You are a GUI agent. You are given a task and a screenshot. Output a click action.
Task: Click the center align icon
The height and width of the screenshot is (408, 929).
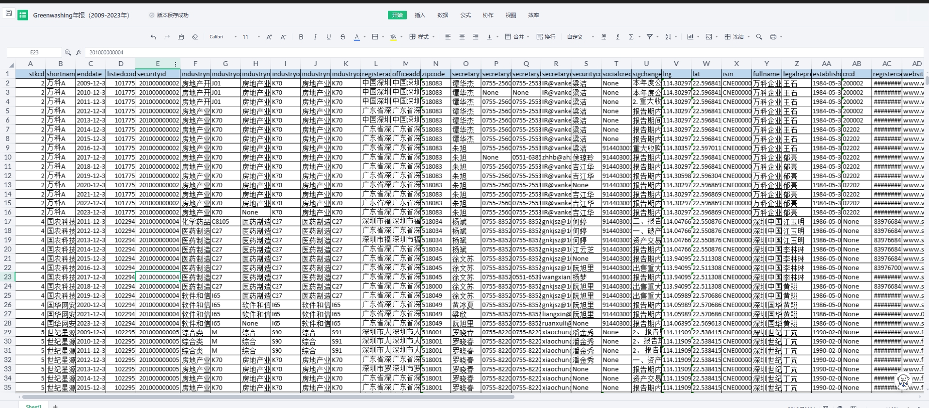[x=462, y=37]
